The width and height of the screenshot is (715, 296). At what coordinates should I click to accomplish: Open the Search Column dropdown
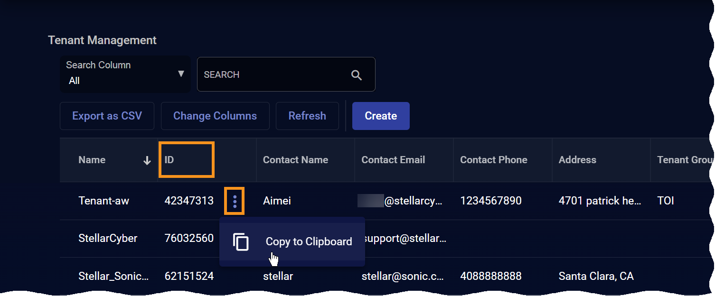point(125,74)
